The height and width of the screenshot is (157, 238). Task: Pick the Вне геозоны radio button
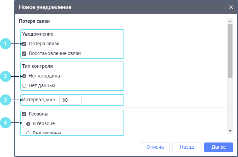[28, 133]
